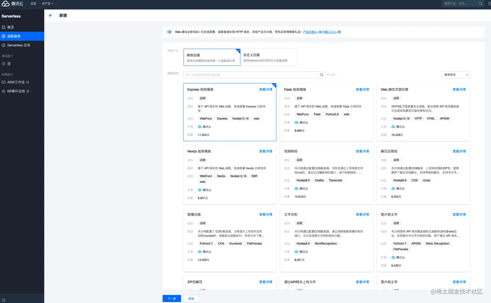Viewport: 491px width, 303px height.
Task: Click the WordRecognition tag in 文字识别 card
Action: [326, 244]
